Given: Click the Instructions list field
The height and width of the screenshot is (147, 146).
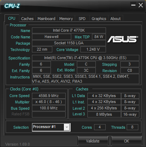Looking at the screenshot, I should (x=86, y=79).
